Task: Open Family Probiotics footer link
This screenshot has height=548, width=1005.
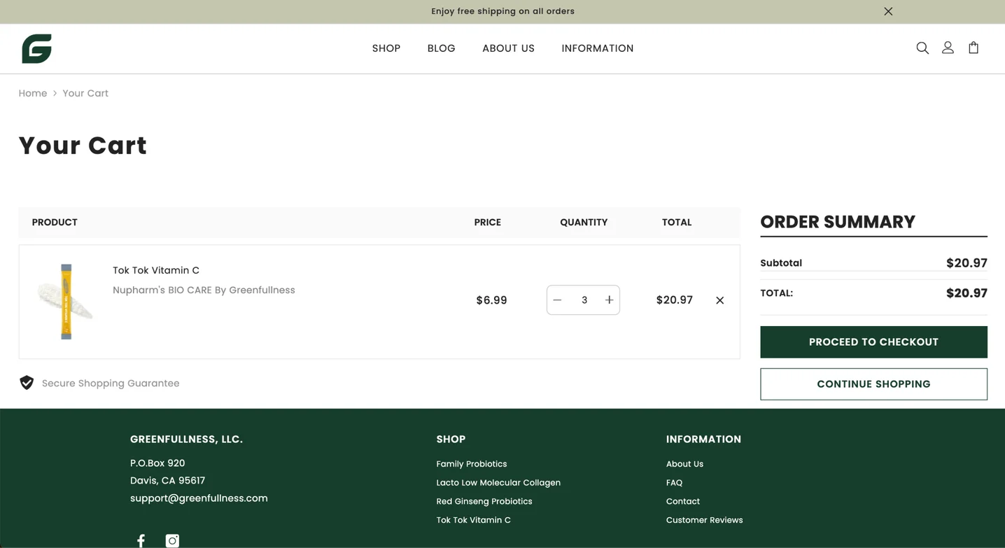Action: point(472,464)
